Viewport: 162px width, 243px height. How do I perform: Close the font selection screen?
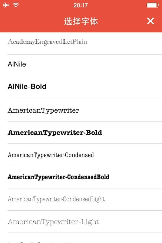[x=150, y=21]
